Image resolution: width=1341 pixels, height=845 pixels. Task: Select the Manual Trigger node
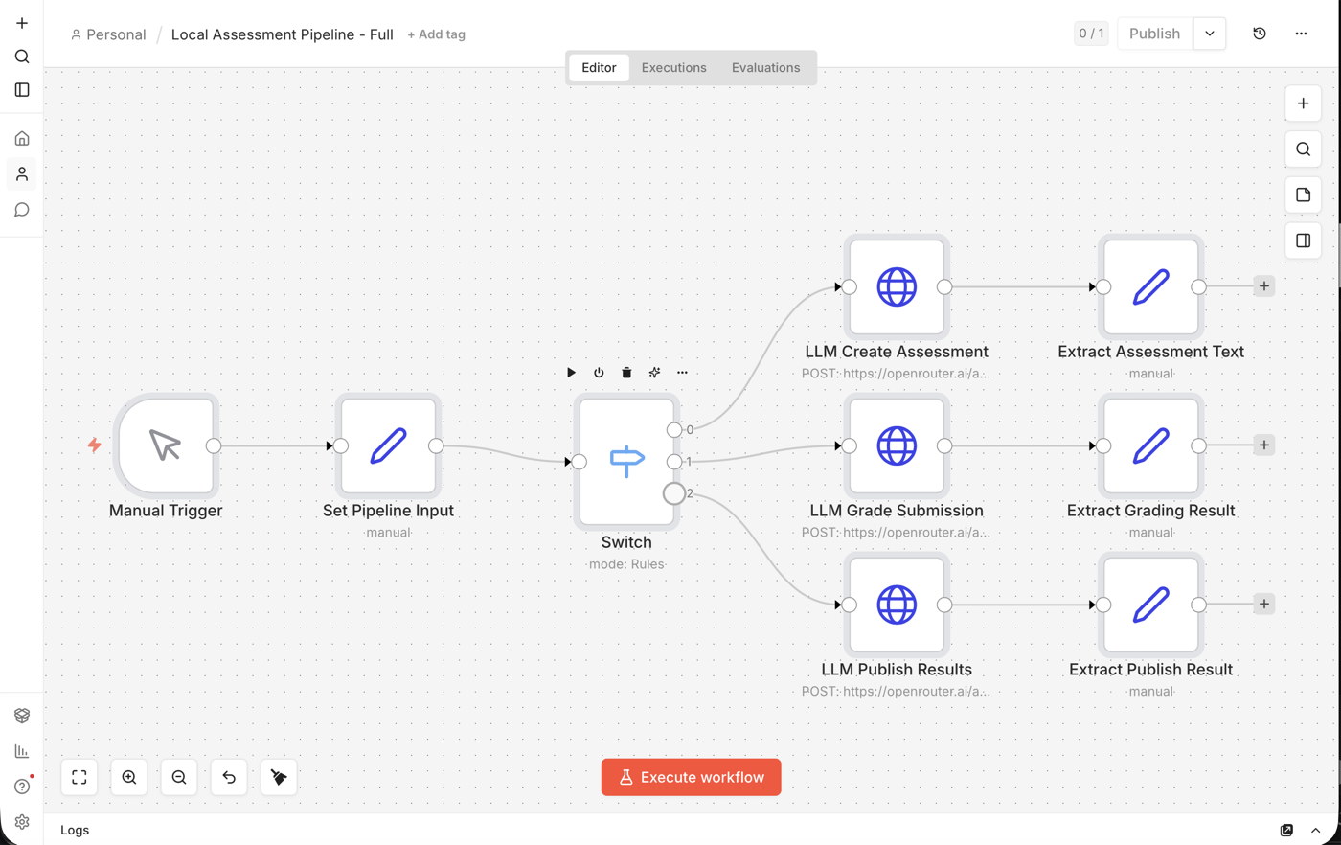click(166, 445)
